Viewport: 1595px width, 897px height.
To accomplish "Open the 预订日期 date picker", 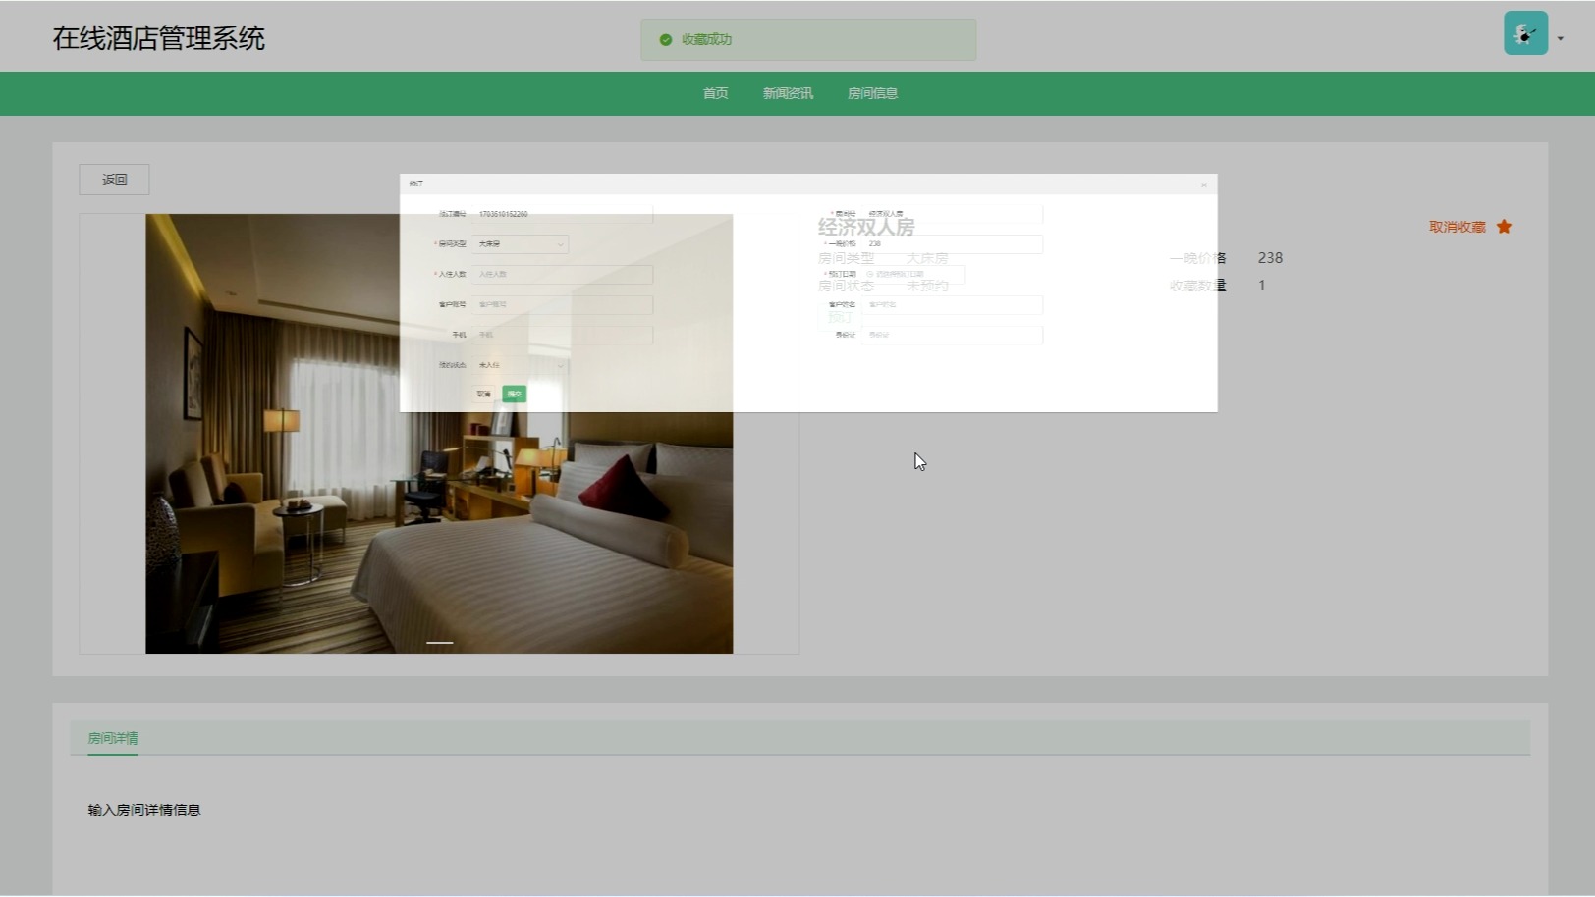I will [x=913, y=275].
